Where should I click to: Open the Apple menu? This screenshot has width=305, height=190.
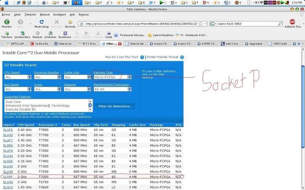pyautogui.click(x=6, y=3)
